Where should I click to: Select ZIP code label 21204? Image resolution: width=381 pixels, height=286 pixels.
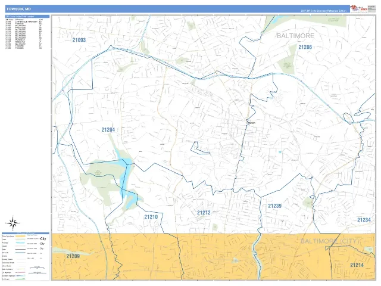tap(108, 130)
